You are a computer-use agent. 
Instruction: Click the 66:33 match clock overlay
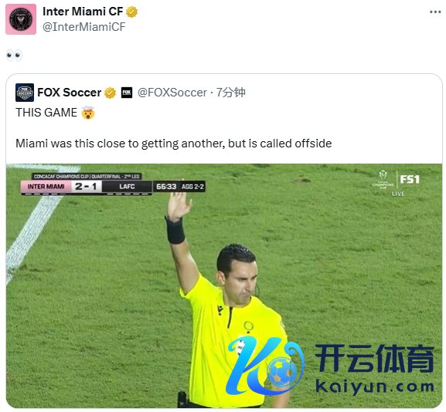[x=166, y=187]
